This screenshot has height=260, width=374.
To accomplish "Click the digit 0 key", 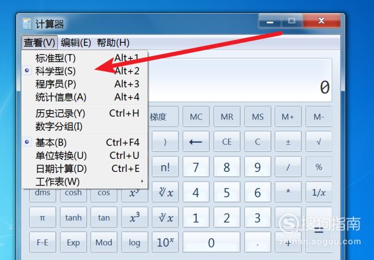I will [211, 242].
